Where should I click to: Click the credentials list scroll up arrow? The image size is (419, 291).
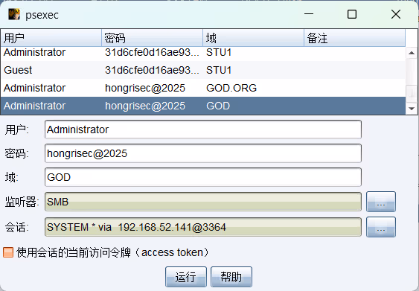coord(412,53)
